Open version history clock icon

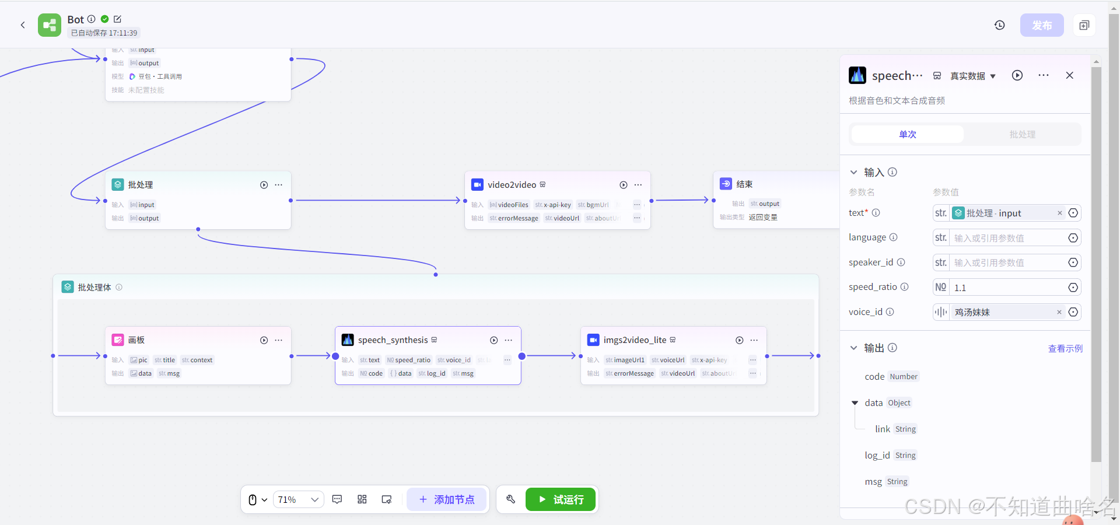pyautogui.click(x=1000, y=25)
